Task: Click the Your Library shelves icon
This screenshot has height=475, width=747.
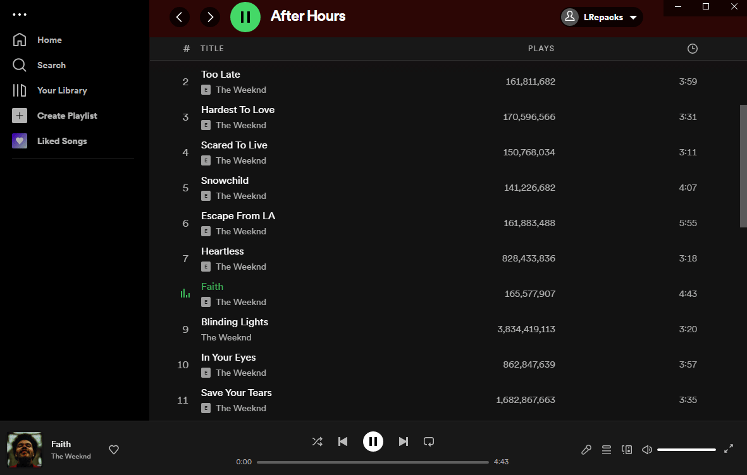Action: click(x=20, y=90)
